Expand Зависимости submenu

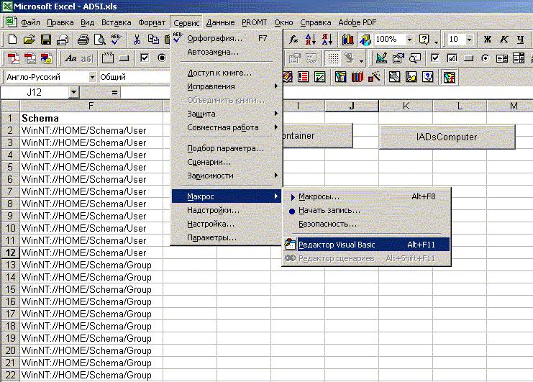(227, 176)
